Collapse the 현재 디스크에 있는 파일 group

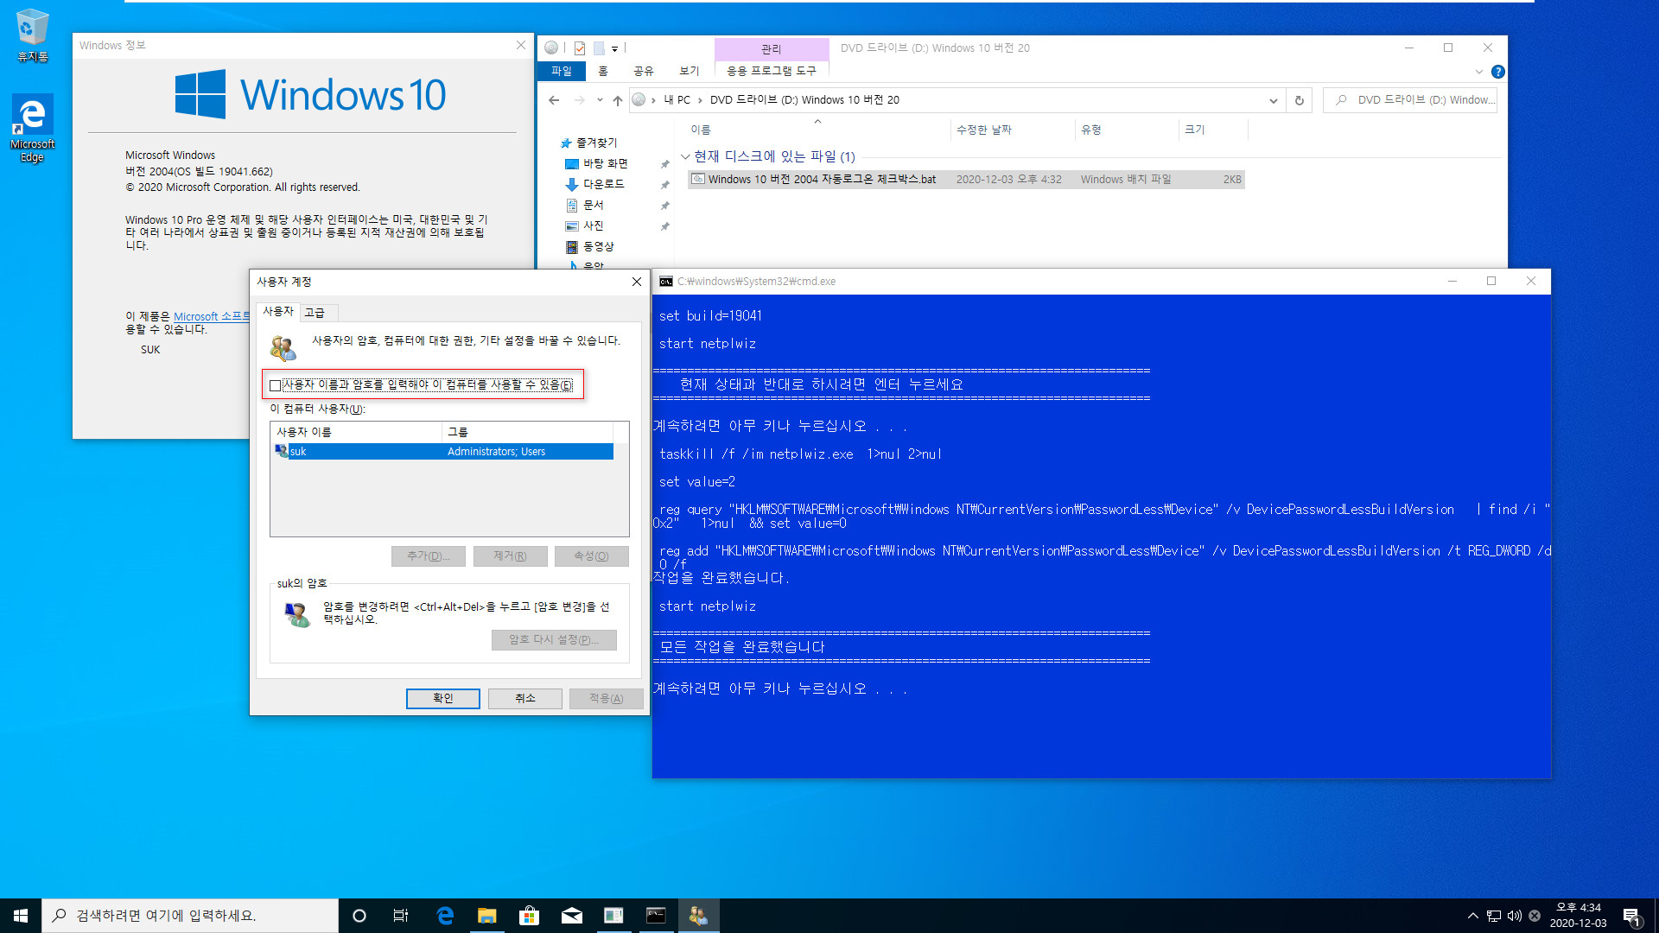(685, 156)
